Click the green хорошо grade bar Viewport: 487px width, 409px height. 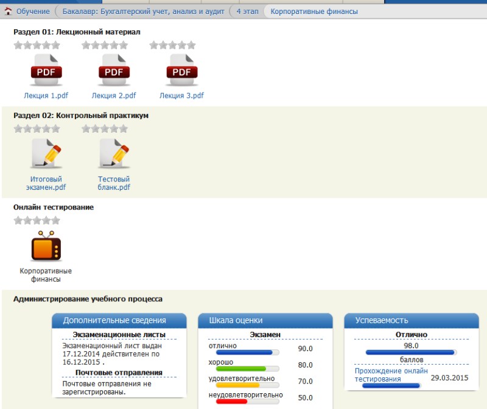click(237, 369)
